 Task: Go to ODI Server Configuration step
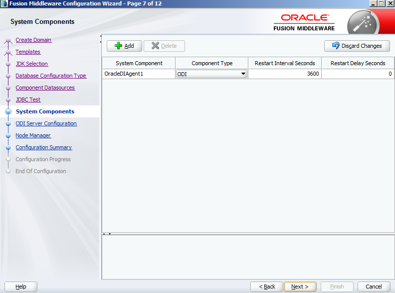[46, 123]
